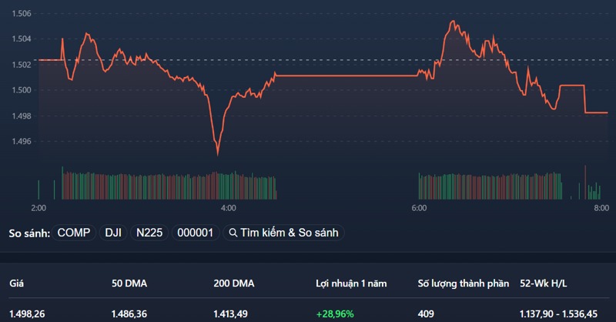Click the 6:00 time axis label

coord(418,208)
